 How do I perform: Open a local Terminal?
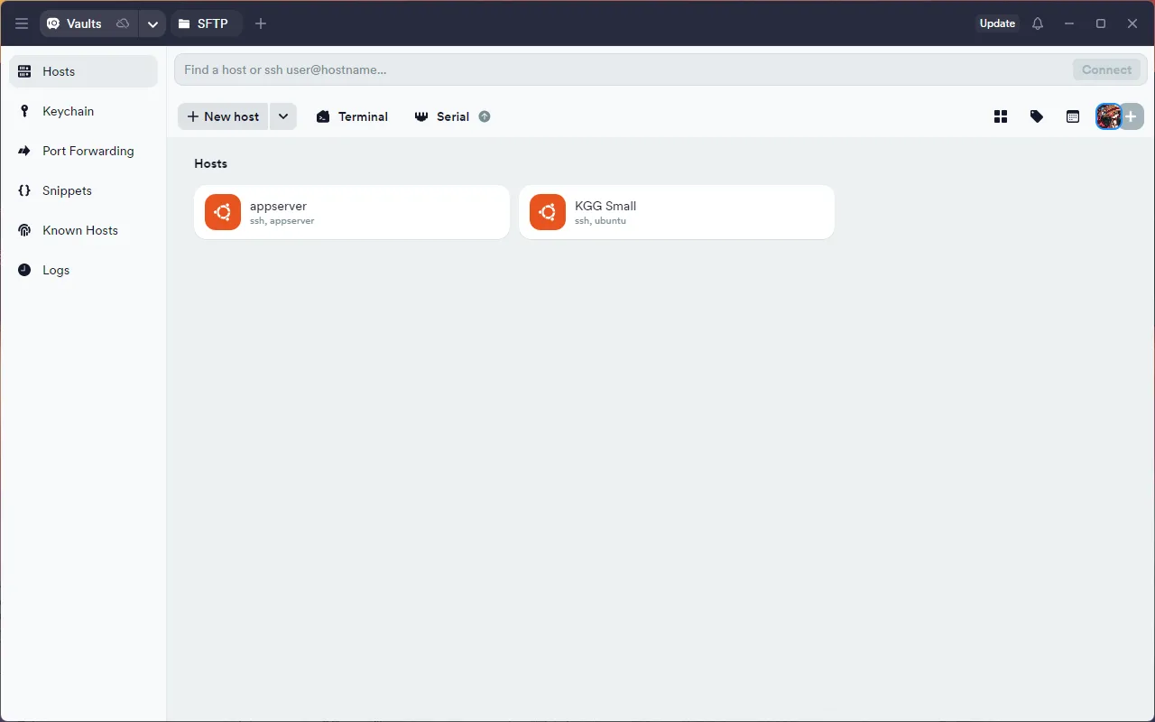[352, 116]
